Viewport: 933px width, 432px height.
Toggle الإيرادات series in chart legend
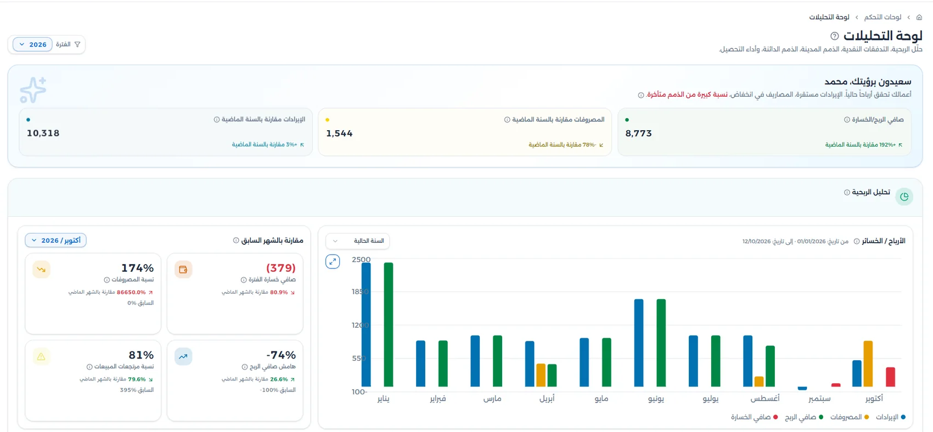(891, 417)
